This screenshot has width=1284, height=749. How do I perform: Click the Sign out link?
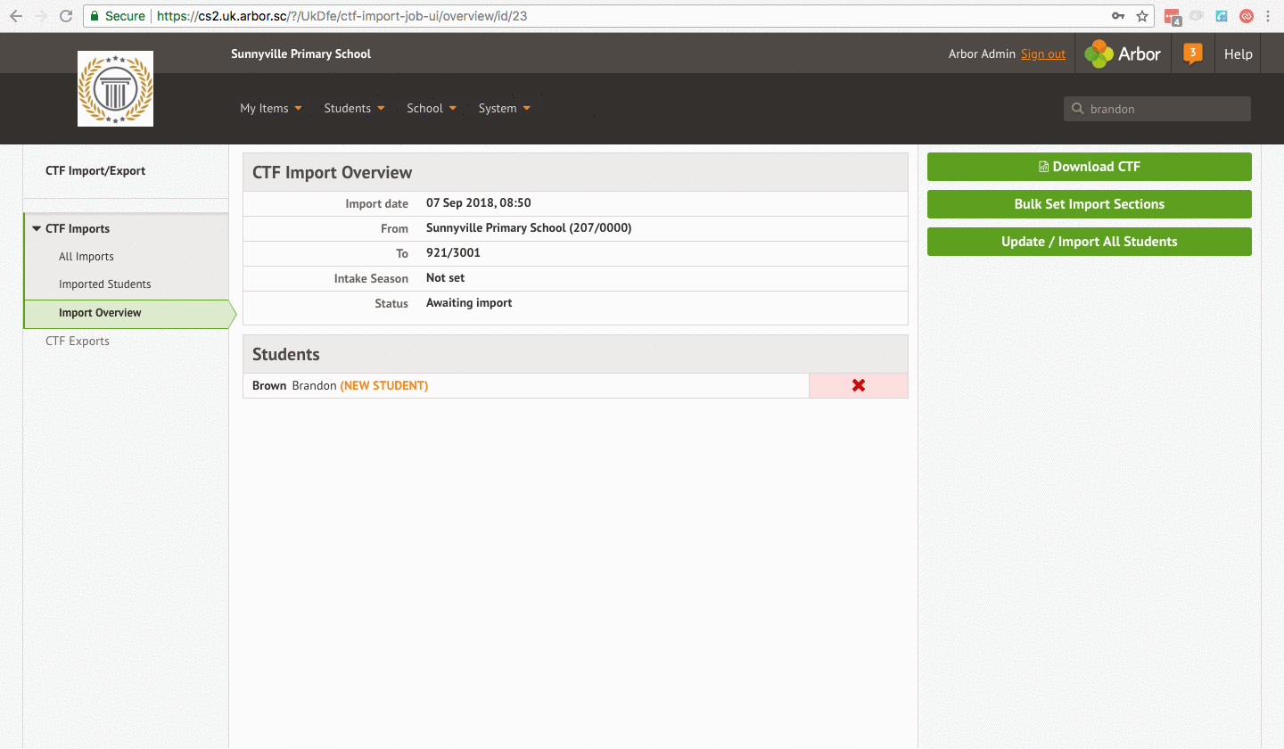tap(1042, 54)
